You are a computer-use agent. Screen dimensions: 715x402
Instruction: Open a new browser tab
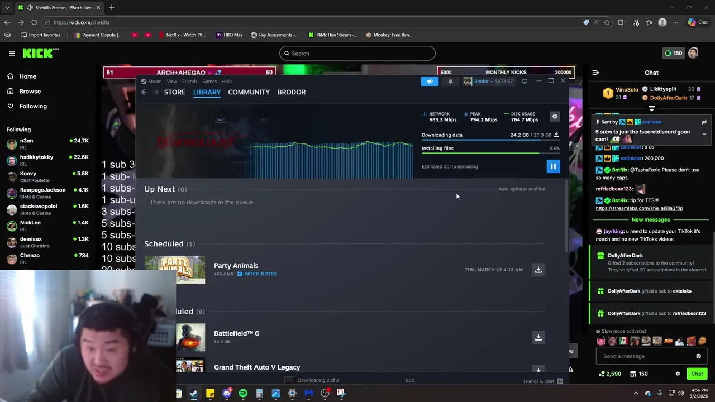click(112, 7)
